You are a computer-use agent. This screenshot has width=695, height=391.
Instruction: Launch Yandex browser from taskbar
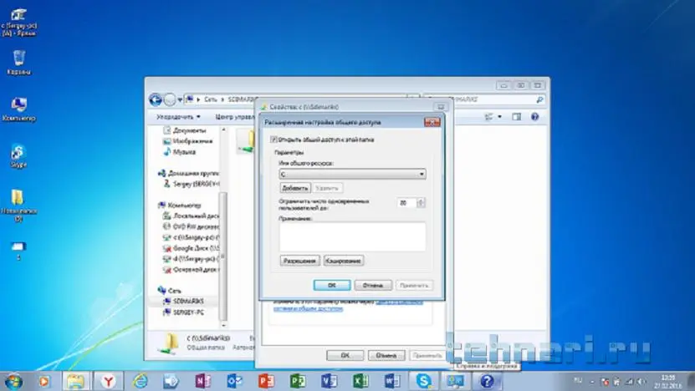point(108,381)
